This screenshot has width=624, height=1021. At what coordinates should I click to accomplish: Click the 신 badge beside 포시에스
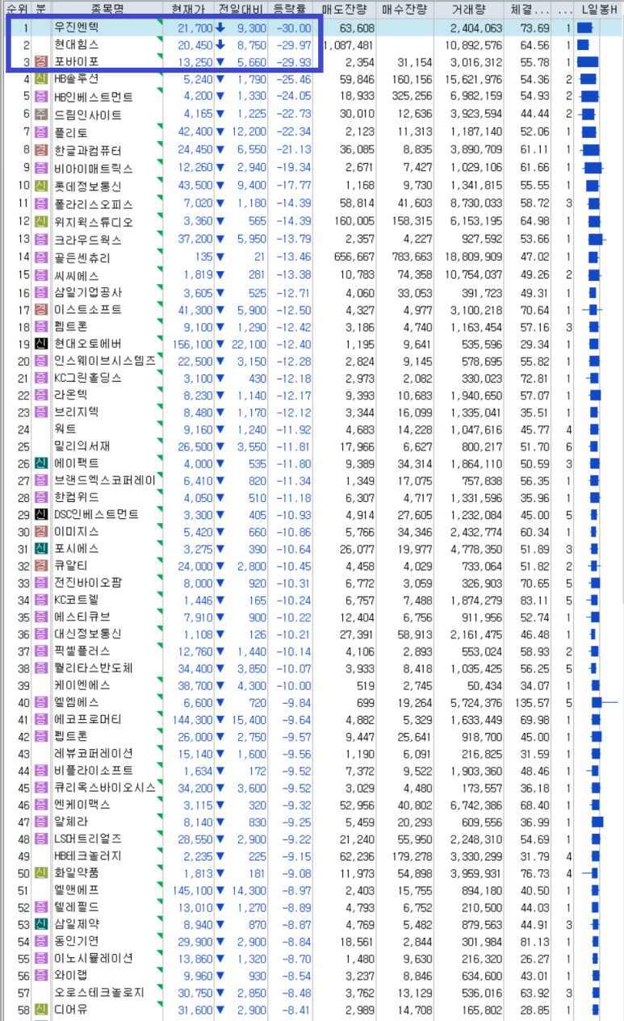[40, 549]
